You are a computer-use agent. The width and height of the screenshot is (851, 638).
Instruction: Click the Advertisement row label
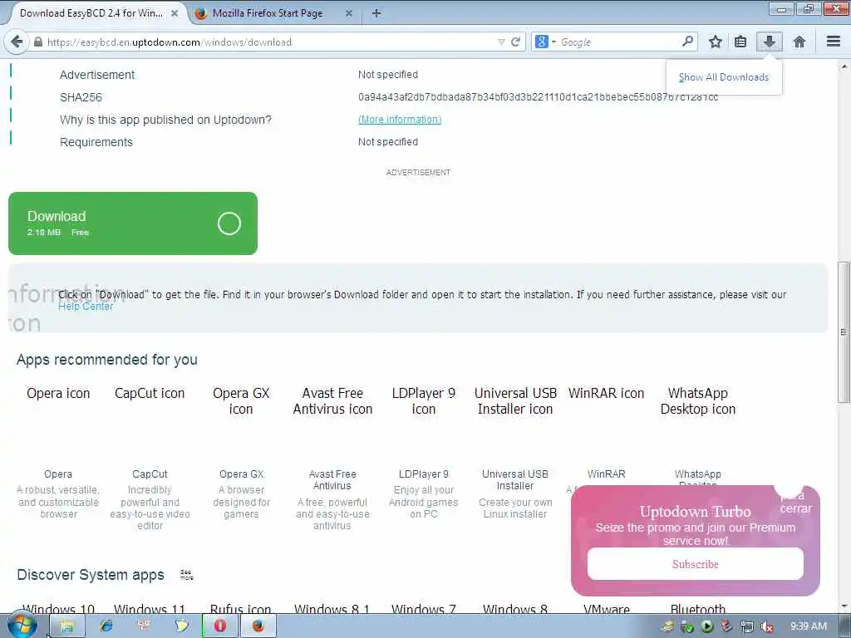point(97,75)
